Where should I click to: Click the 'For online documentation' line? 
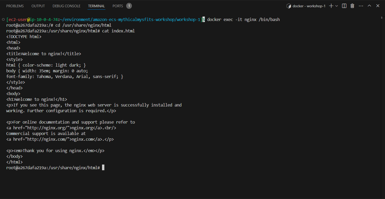pyautogui.click(x=71, y=122)
